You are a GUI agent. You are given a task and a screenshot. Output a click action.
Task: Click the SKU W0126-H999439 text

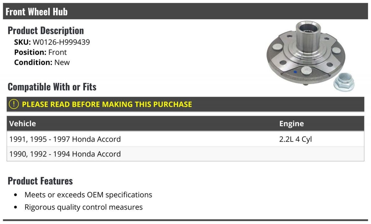pyautogui.click(x=52, y=42)
